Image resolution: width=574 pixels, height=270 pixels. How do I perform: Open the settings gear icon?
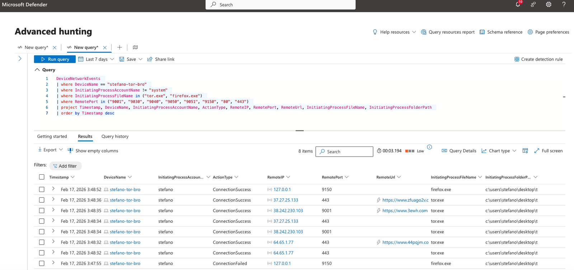(x=549, y=5)
